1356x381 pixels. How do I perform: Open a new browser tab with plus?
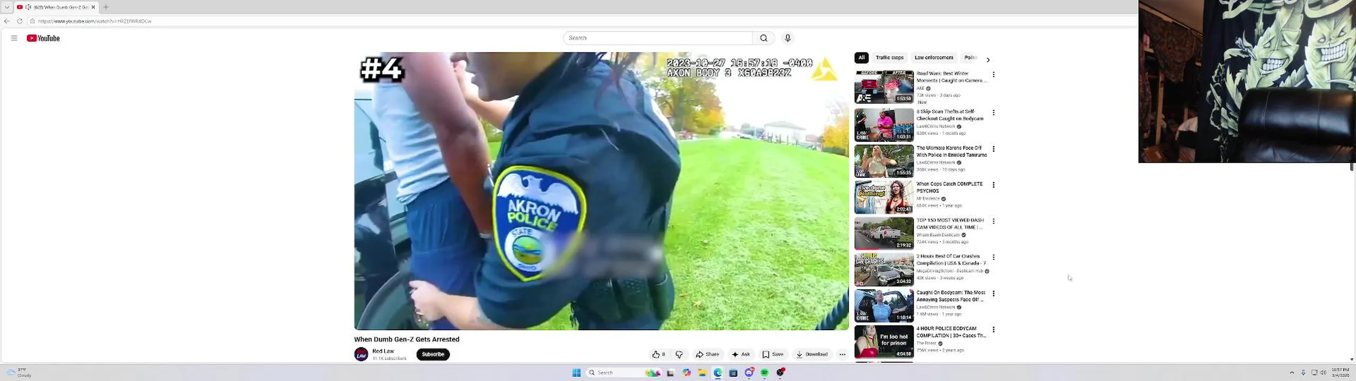[106, 7]
